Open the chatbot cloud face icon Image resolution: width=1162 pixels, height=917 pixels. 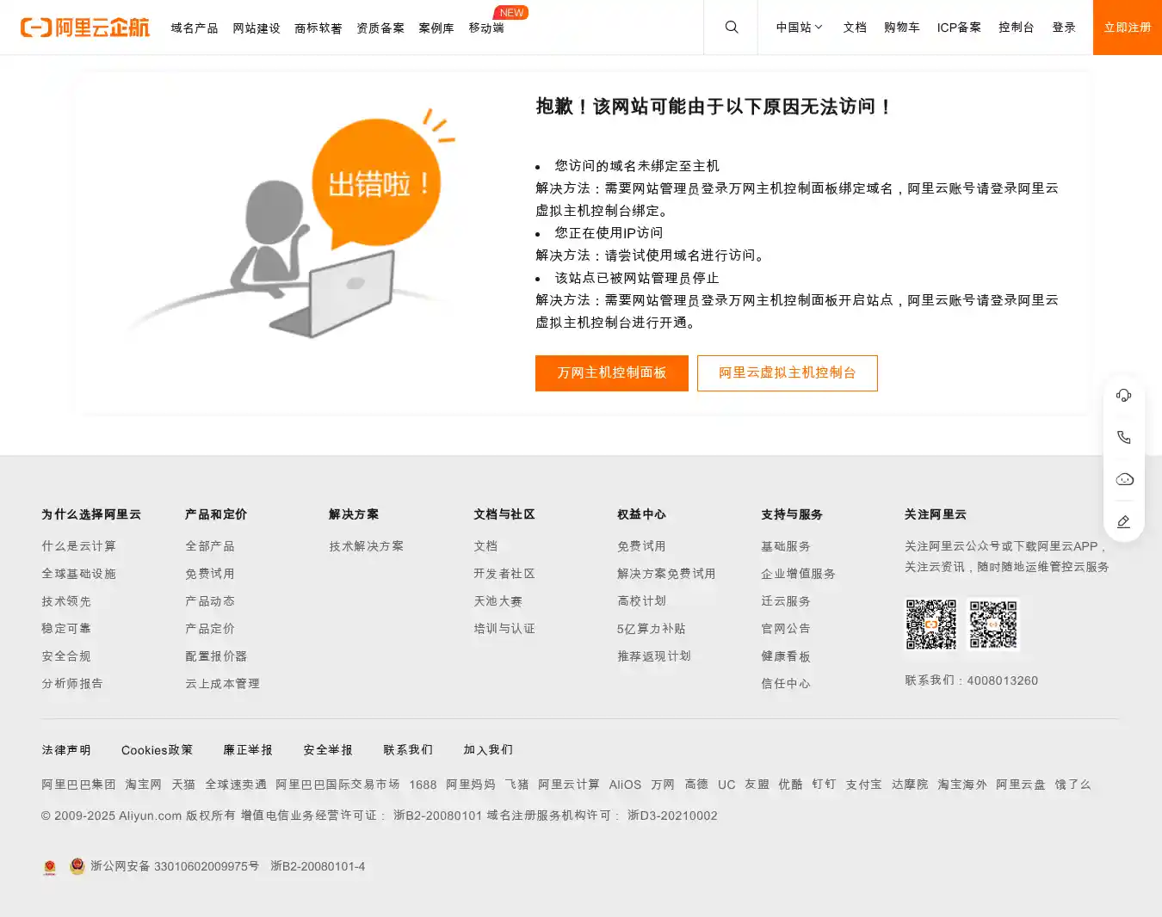pyautogui.click(x=1124, y=480)
